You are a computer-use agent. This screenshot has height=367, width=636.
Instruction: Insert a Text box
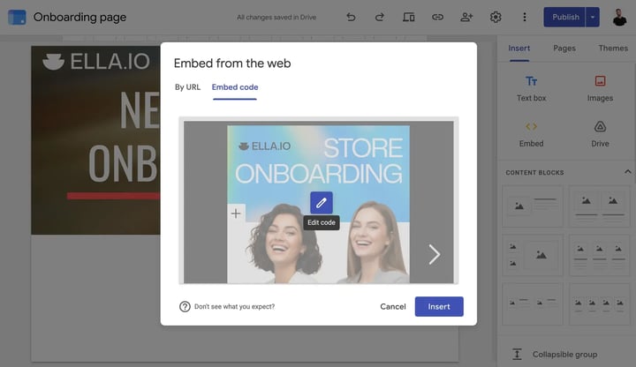point(532,89)
